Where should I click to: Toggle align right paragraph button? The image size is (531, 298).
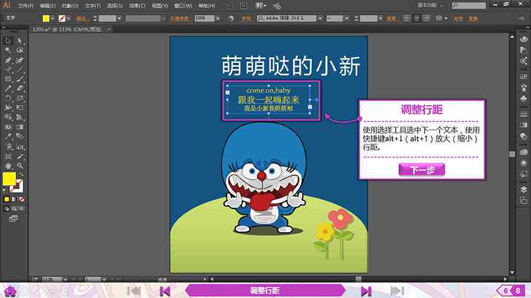click(x=426, y=18)
